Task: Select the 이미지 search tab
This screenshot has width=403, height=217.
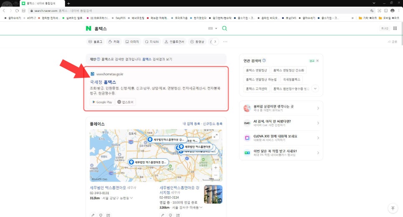Action: point(132,42)
